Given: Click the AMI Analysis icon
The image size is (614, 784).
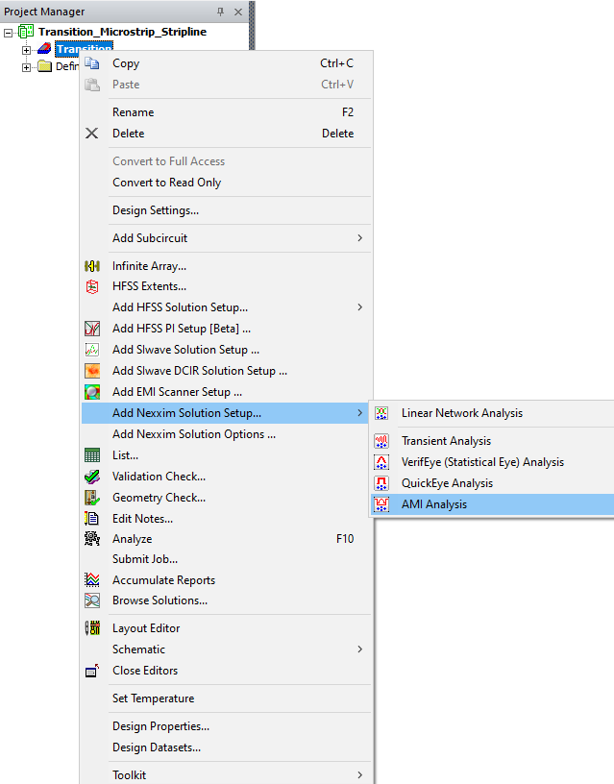Looking at the screenshot, I should pyautogui.click(x=381, y=504).
